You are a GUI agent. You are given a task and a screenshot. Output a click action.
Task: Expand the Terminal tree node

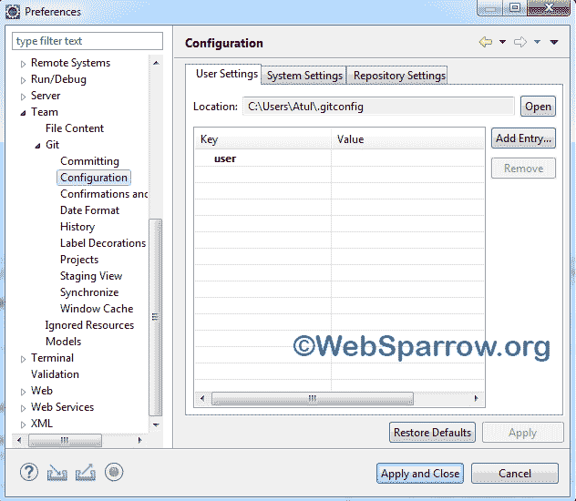tap(23, 359)
